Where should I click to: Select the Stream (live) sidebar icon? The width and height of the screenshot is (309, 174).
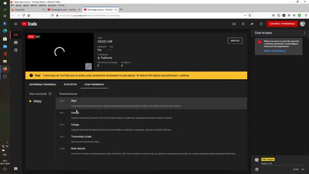[x=16, y=35]
